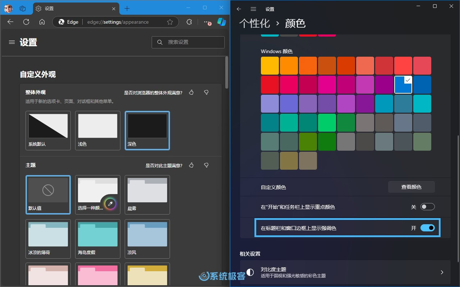Click 搜索设置 search field

coord(188,42)
